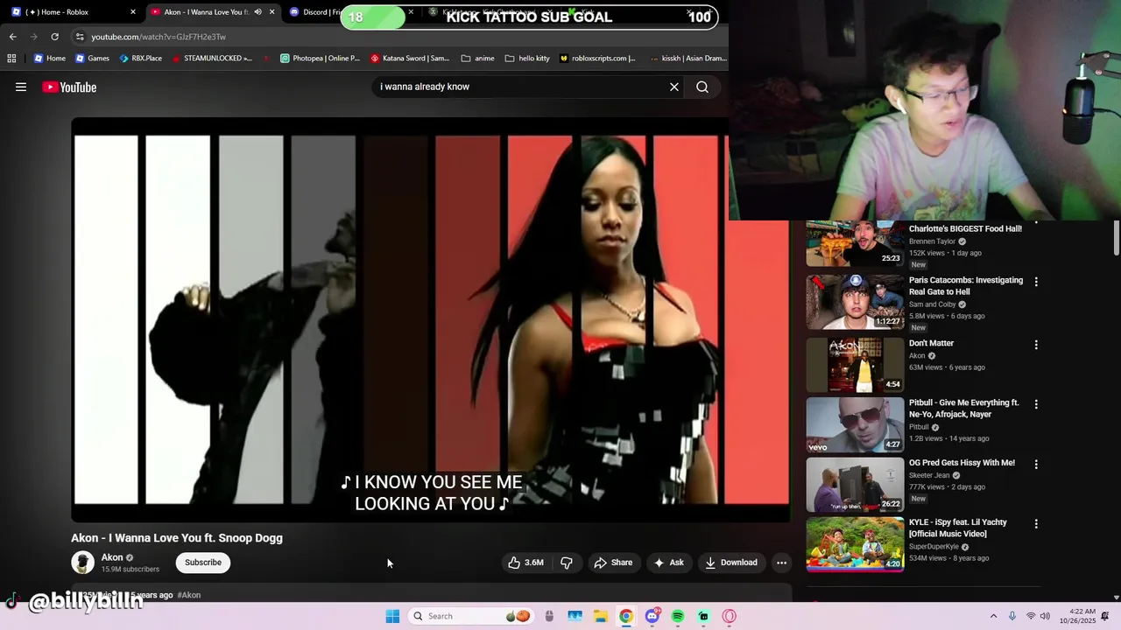Viewport: 1121px width, 630px height.
Task: Show hidden system tray icons
Action: coord(993,616)
